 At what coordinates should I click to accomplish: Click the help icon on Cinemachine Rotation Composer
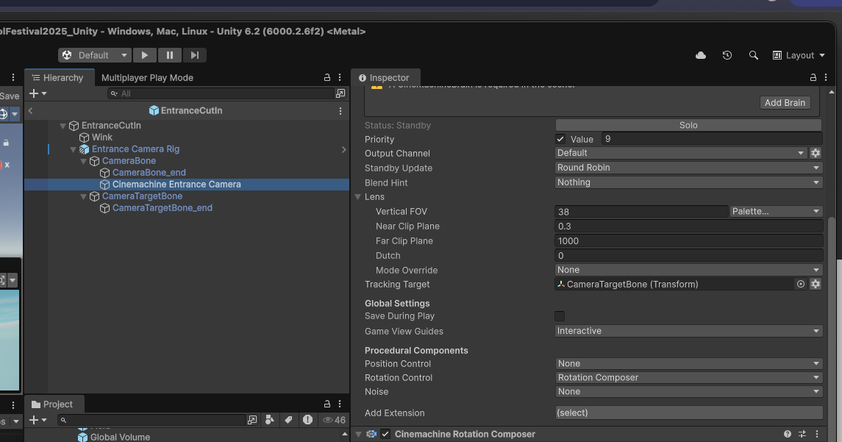pos(787,434)
